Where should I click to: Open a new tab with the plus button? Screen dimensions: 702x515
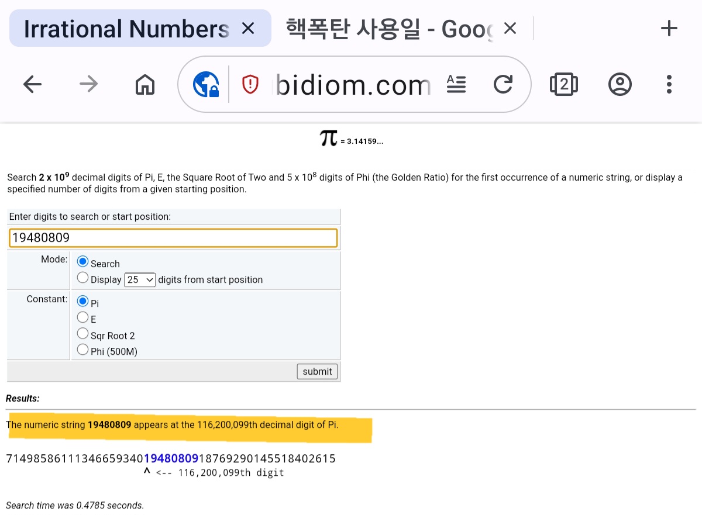point(669,28)
